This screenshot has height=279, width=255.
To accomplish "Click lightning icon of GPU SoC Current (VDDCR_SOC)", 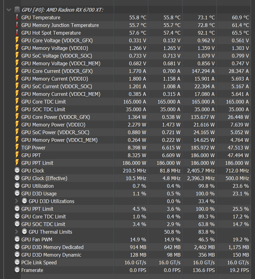I will [17, 86].
